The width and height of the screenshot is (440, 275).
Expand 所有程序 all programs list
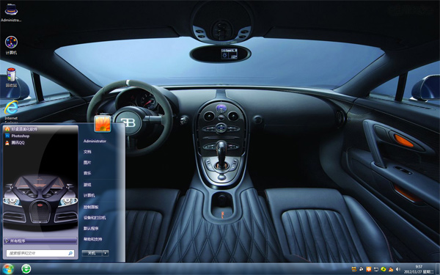pos(40,241)
